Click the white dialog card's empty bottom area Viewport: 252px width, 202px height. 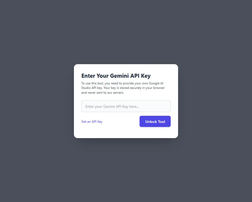pyautogui.click(x=126, y=132)
